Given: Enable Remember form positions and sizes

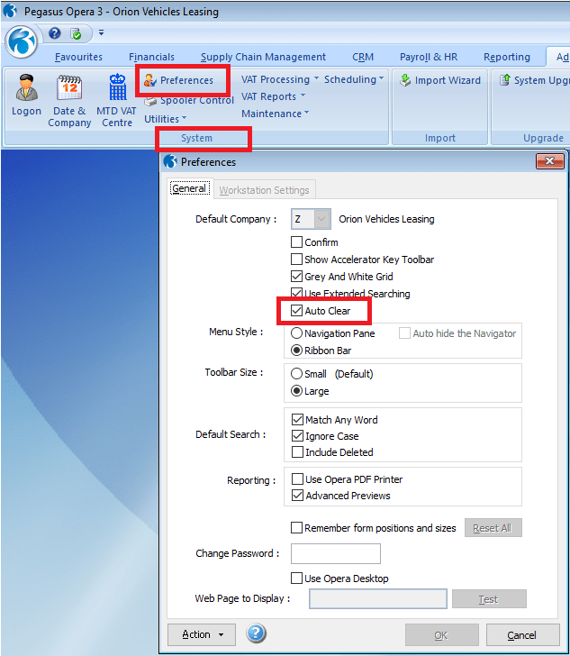Looking at the screenshot, I should point(296,527).
